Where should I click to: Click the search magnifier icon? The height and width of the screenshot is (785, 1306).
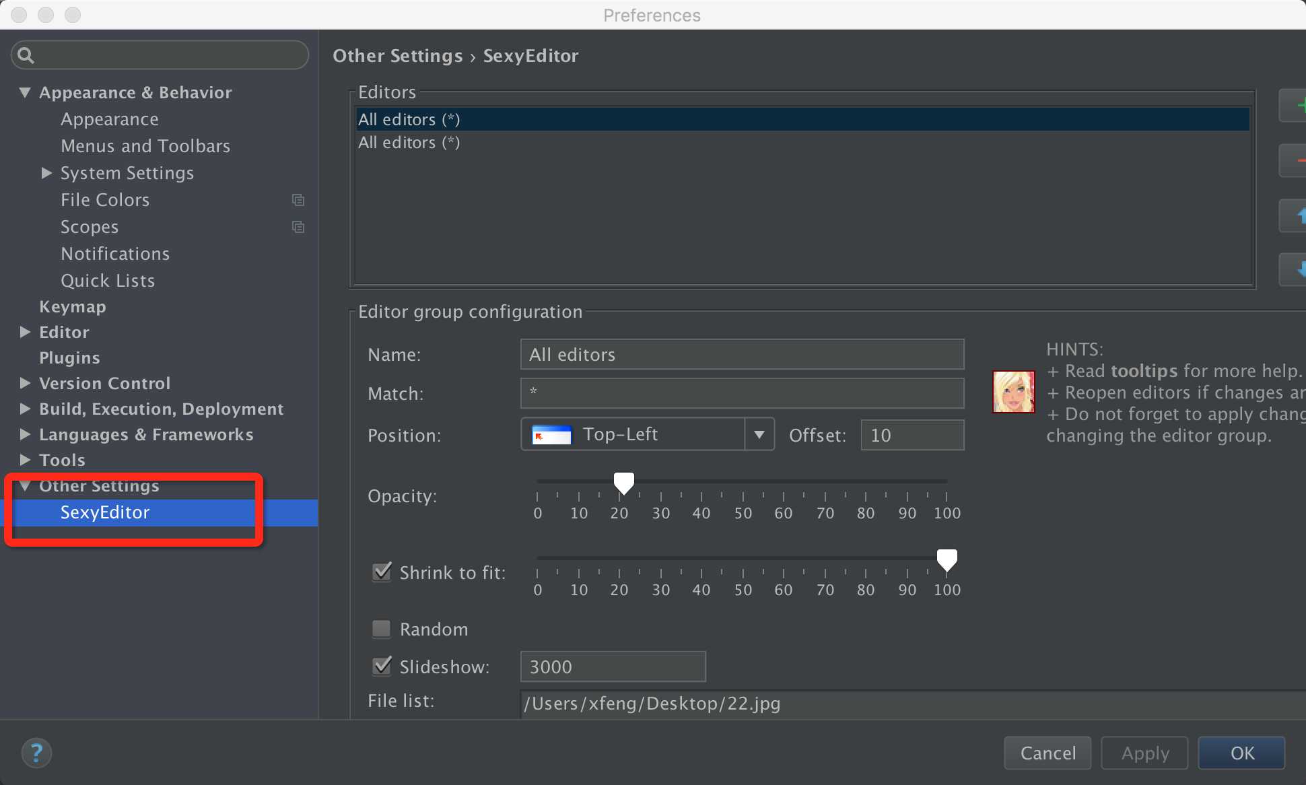[x=26, y=56]
